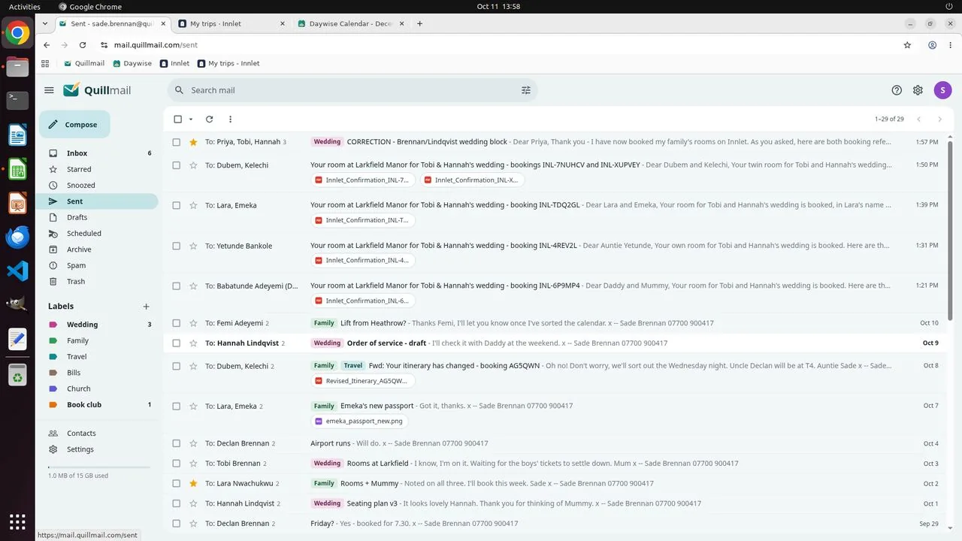Click the mail list scrollbar
The width and height of the screenshot is (962, 541).
(x=950, y=229)
